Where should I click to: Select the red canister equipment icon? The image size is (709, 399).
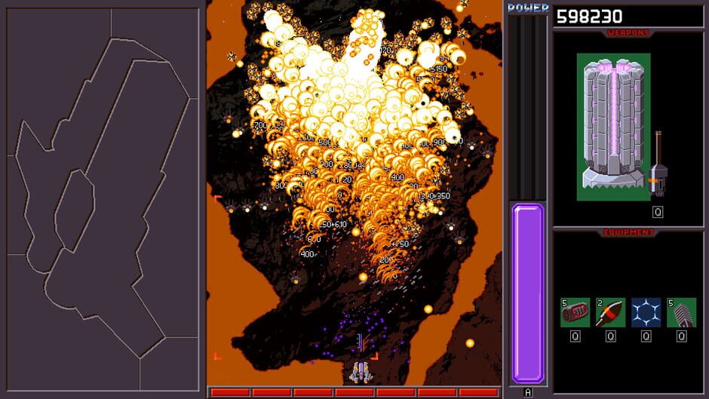pyautogui.click(x=575, y=312)
